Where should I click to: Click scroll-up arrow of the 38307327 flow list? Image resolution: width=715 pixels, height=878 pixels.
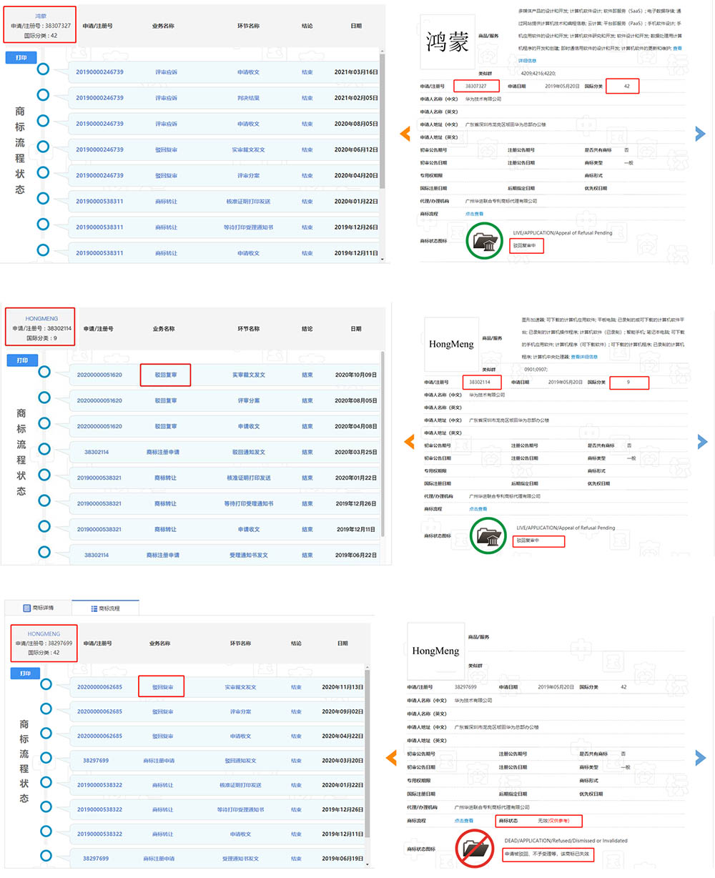[382, 51]
